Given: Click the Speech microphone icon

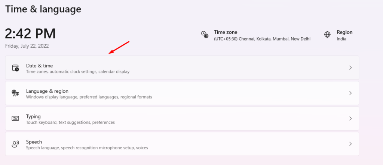Looking at the screenshot, I should click(15, 144).
